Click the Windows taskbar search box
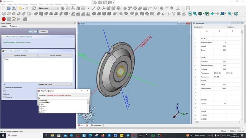 pos(25,135)
